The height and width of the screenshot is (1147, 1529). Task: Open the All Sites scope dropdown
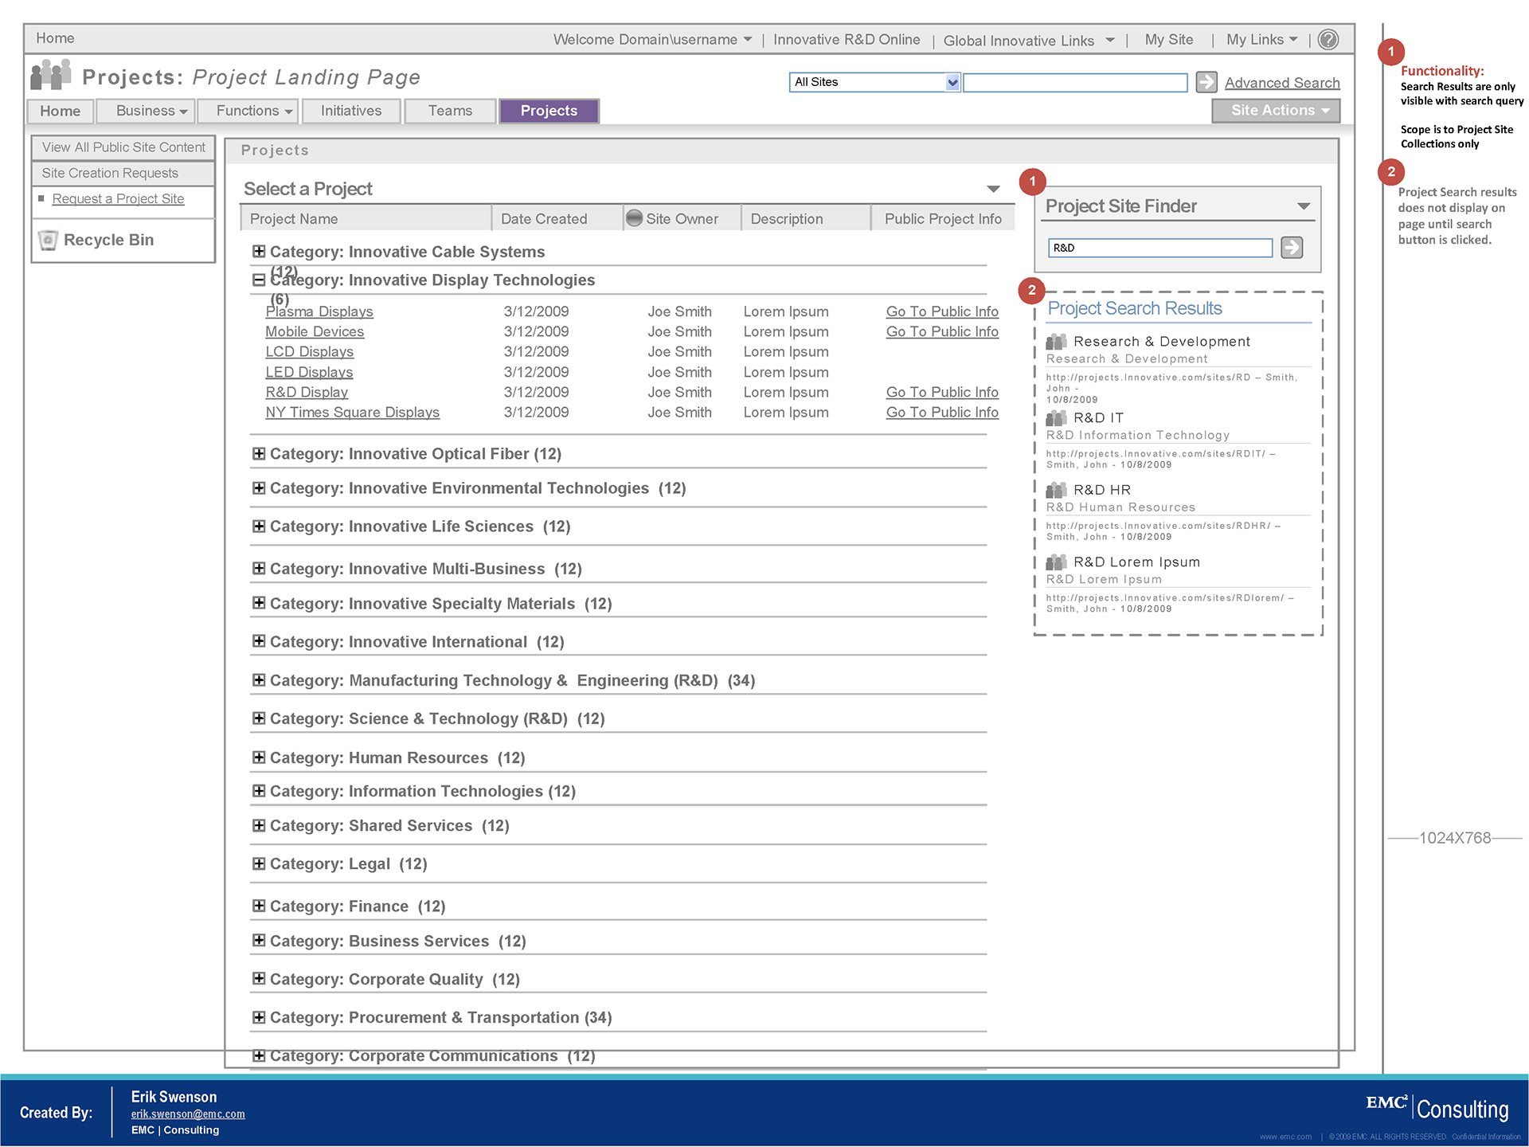point(952,82)
